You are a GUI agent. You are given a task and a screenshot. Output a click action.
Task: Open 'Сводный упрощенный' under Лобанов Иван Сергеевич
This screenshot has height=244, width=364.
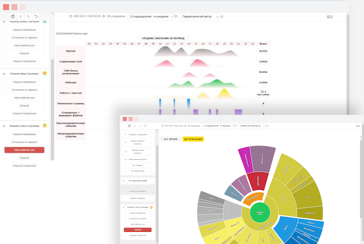pos(25,113)
